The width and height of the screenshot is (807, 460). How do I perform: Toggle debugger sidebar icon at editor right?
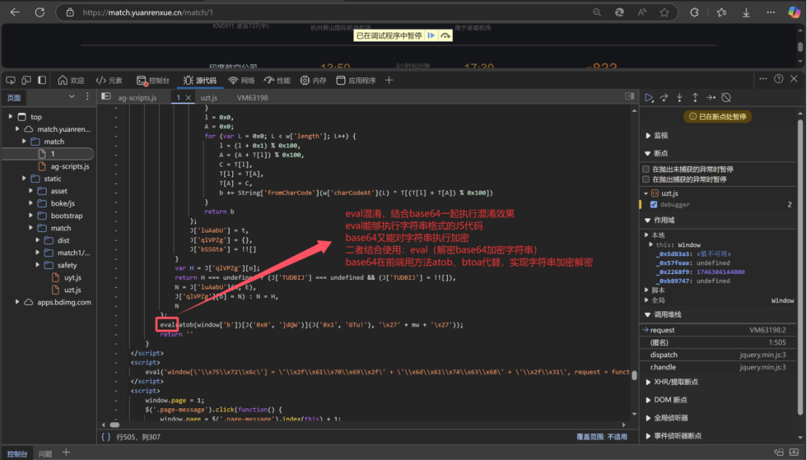tap(629, 96)
